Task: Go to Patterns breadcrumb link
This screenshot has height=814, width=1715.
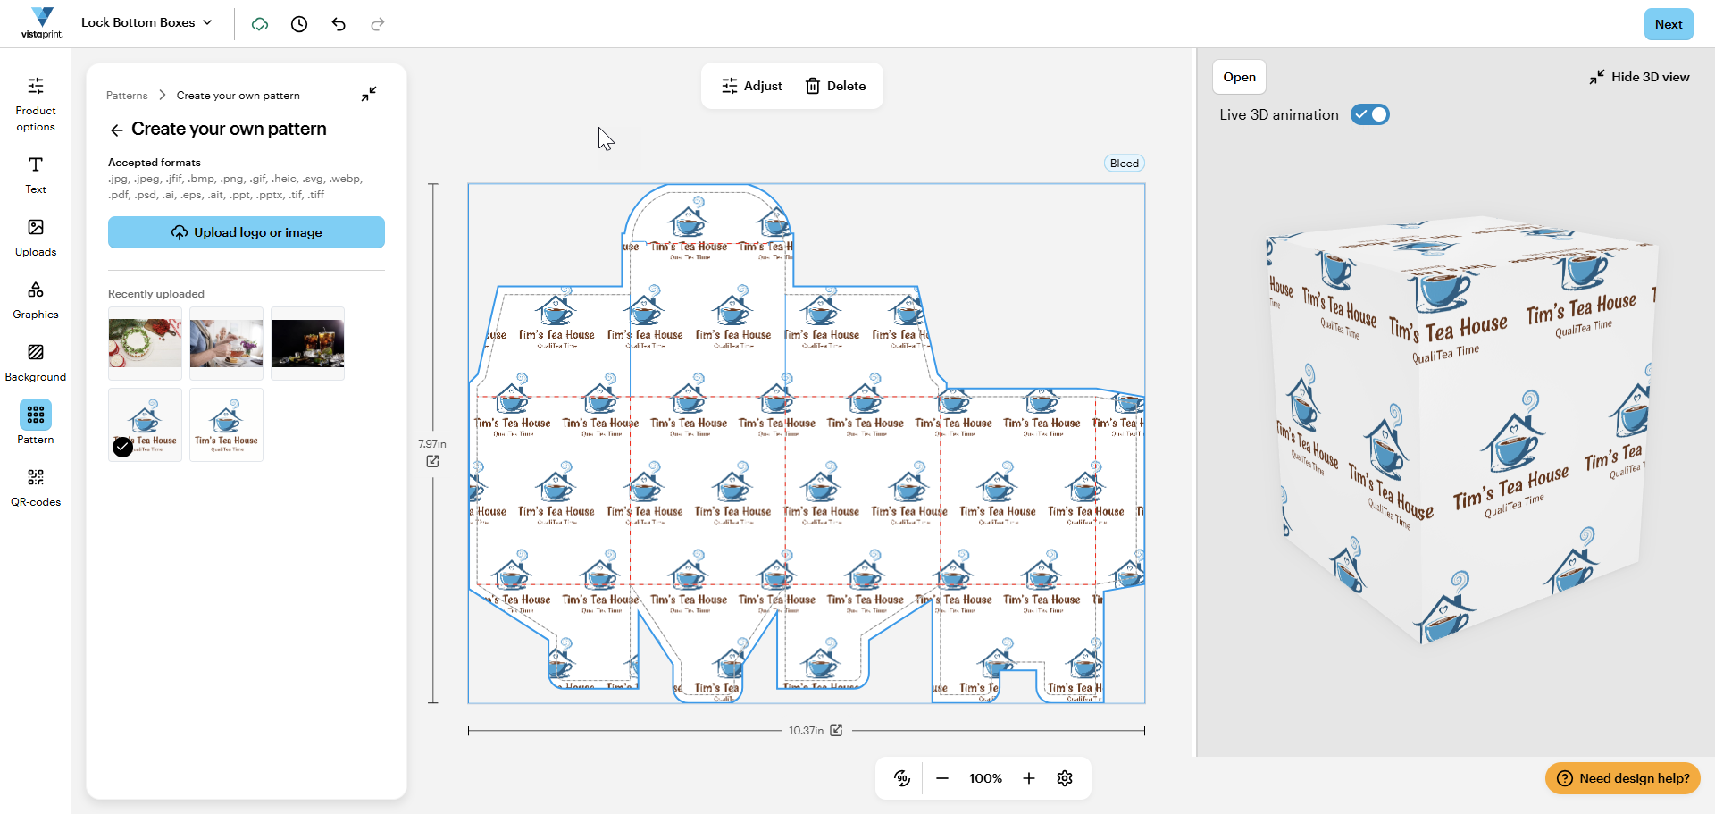Action: [x=127, y=96]
